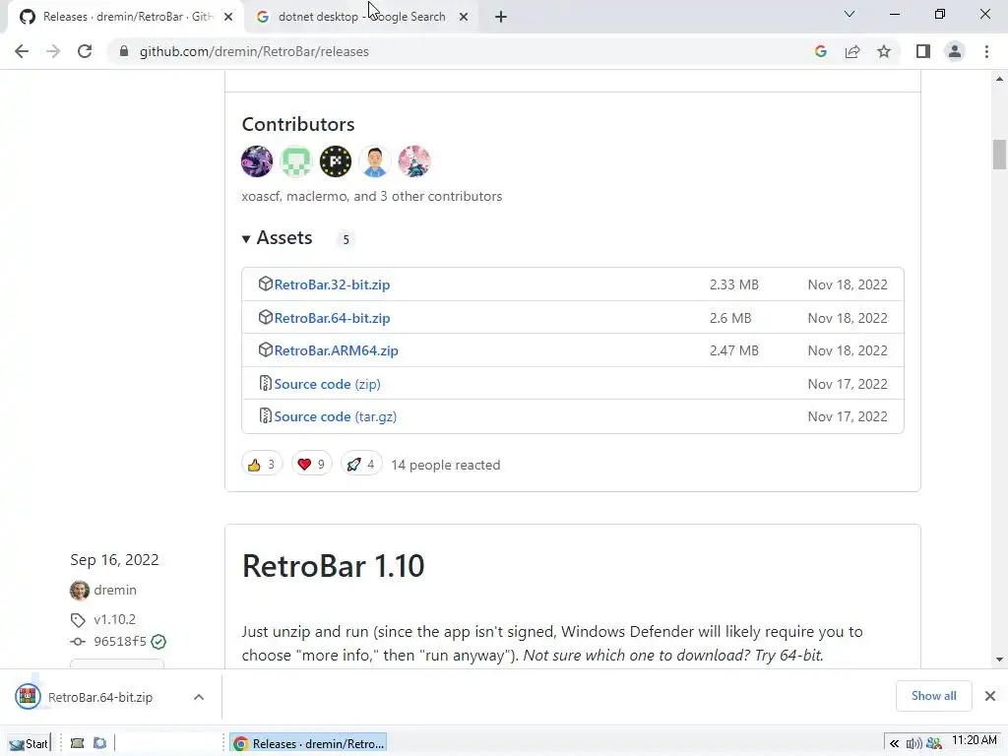Click the thumbs up reaction
Image resolution: width=1008 pixels, height=756 pixels.
pos(262,465)
